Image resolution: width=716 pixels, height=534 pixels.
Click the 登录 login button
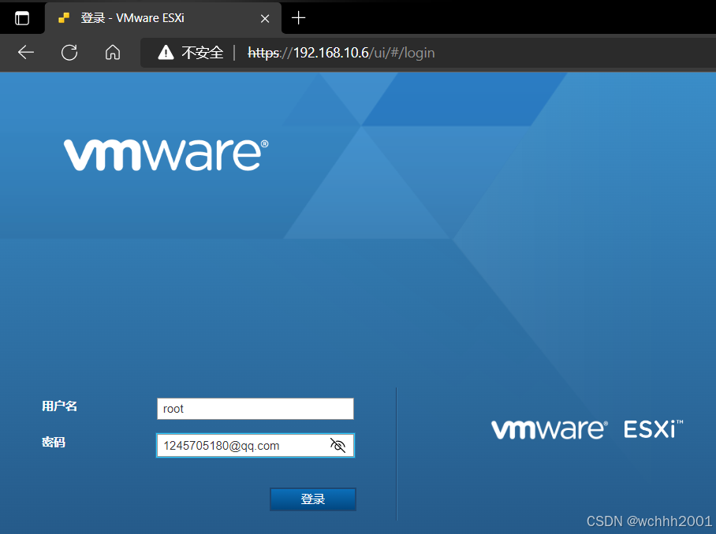[x=312, y=499]
